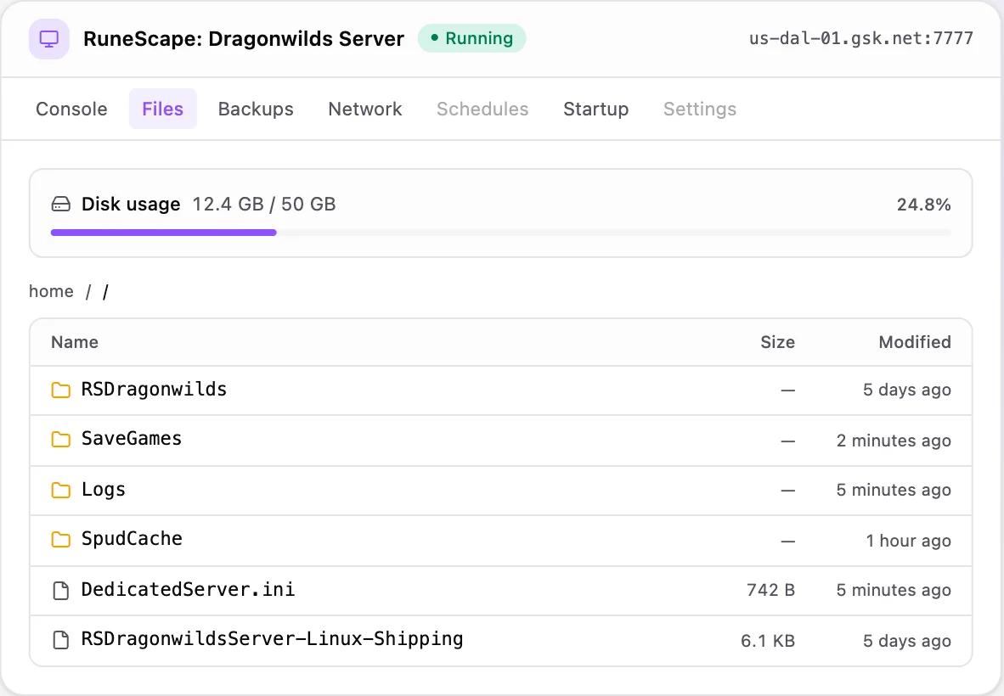
Task: Click the DedicatedServer.ini file icon
Action: click(61, 591)
